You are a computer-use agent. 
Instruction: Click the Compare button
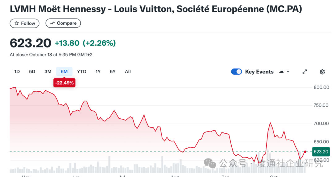(63, 23)
